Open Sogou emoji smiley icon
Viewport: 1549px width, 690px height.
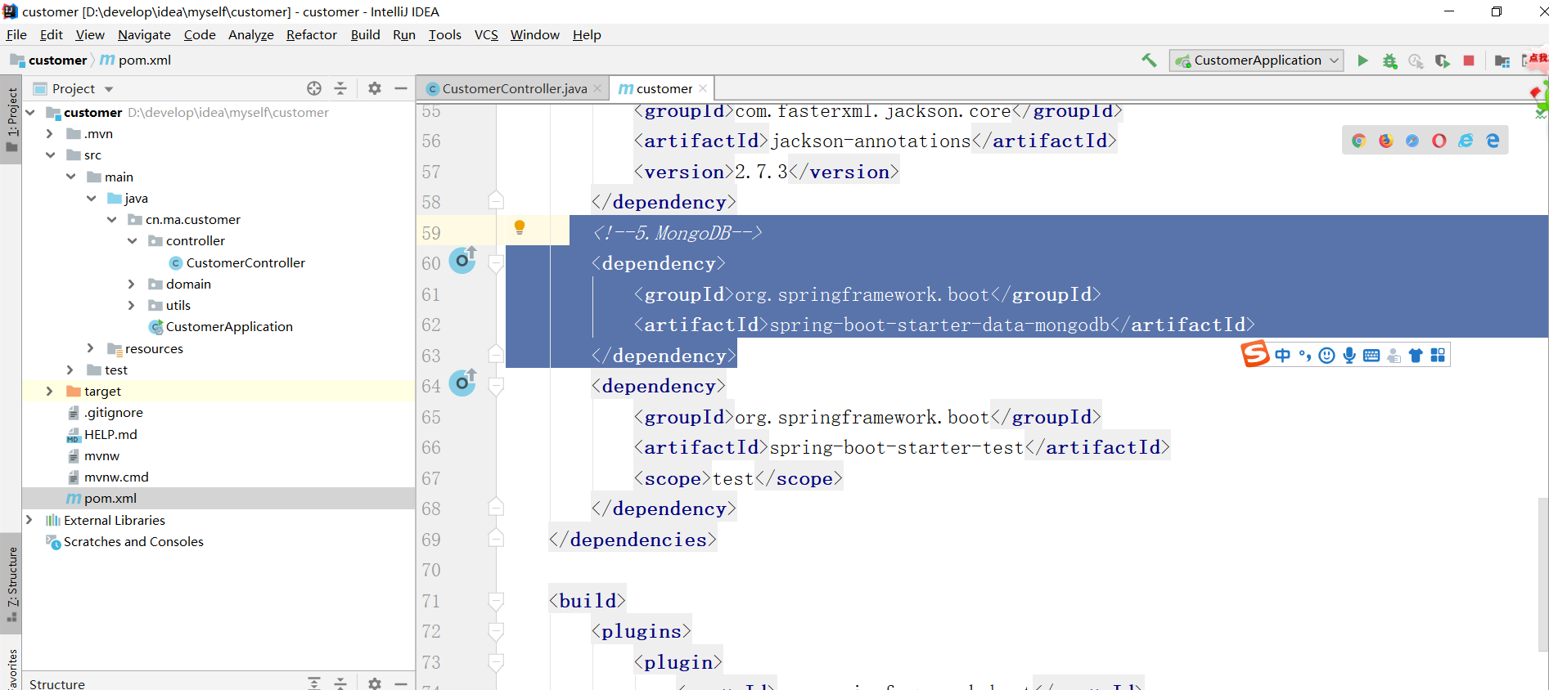[x=1327, y=356]
